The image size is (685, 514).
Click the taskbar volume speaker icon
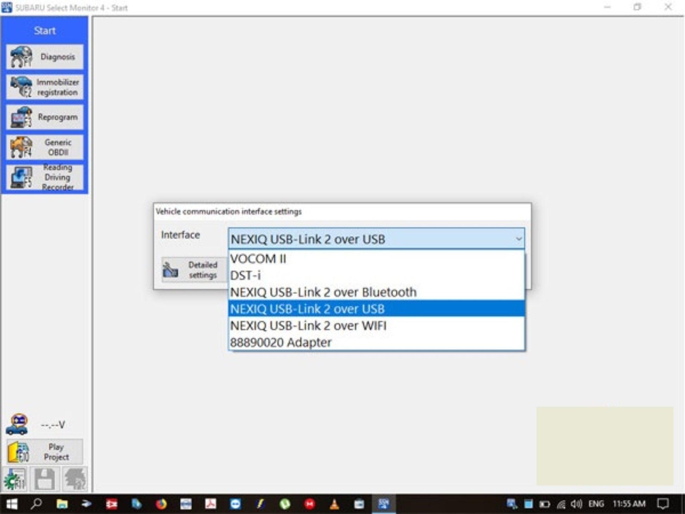576,504
